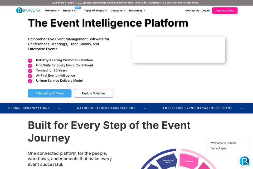Click the Request a Demo button
The width and height of the screenshot is (253, 169).
pos(225,11)
